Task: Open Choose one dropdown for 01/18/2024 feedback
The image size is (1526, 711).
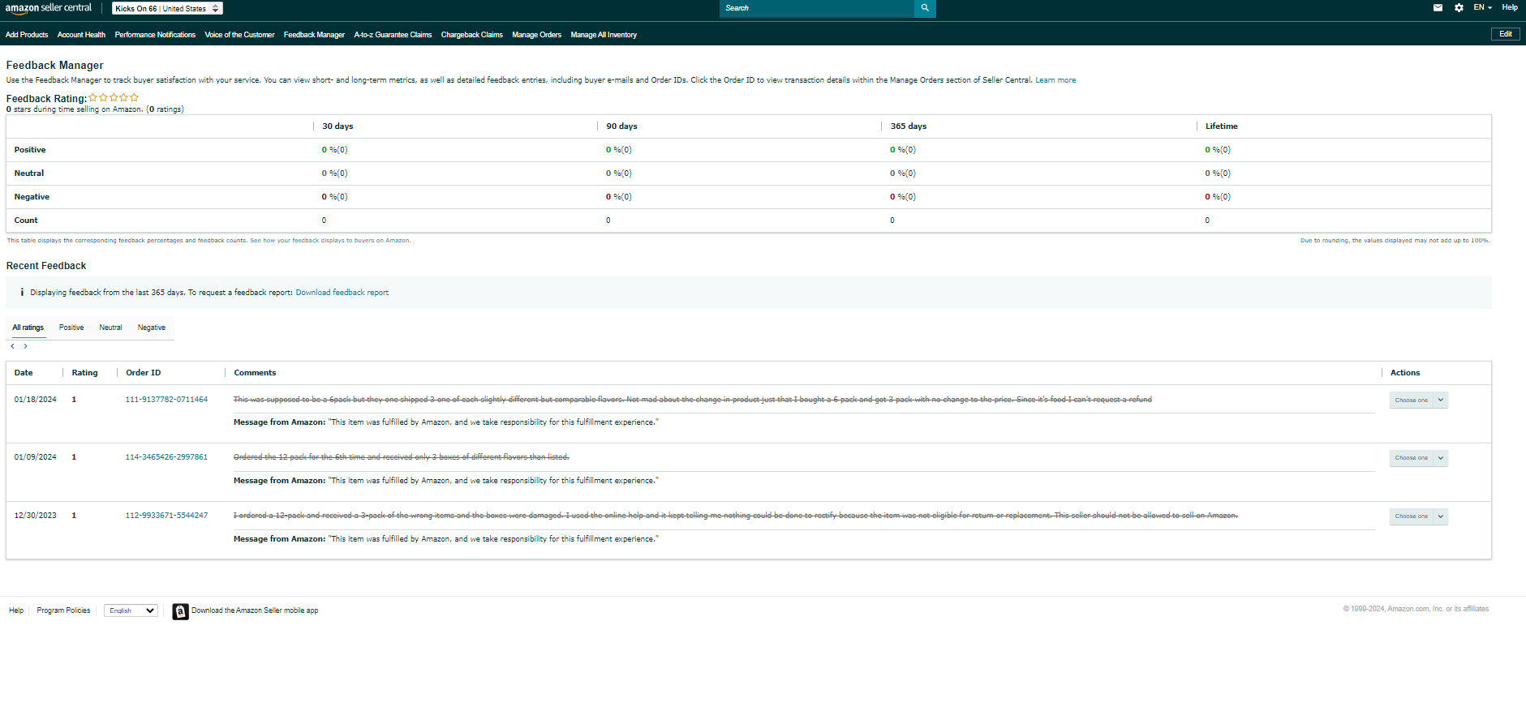Action: point(1418,400)
